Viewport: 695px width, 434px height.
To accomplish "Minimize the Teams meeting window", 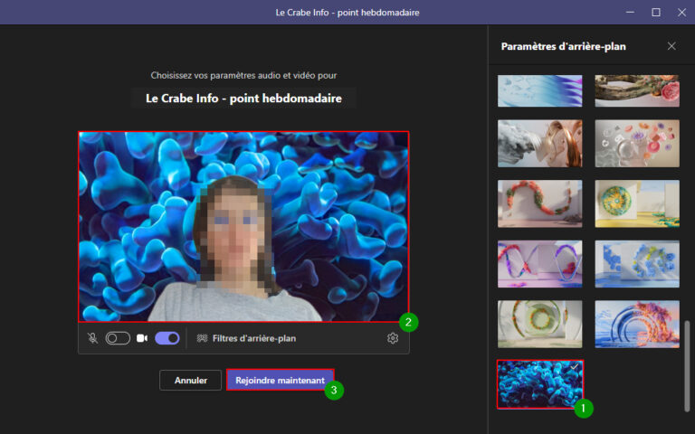I will (630, 13).
